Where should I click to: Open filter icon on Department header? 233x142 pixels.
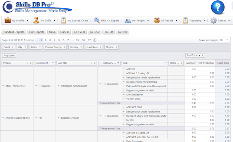click(x=53, y=63)
